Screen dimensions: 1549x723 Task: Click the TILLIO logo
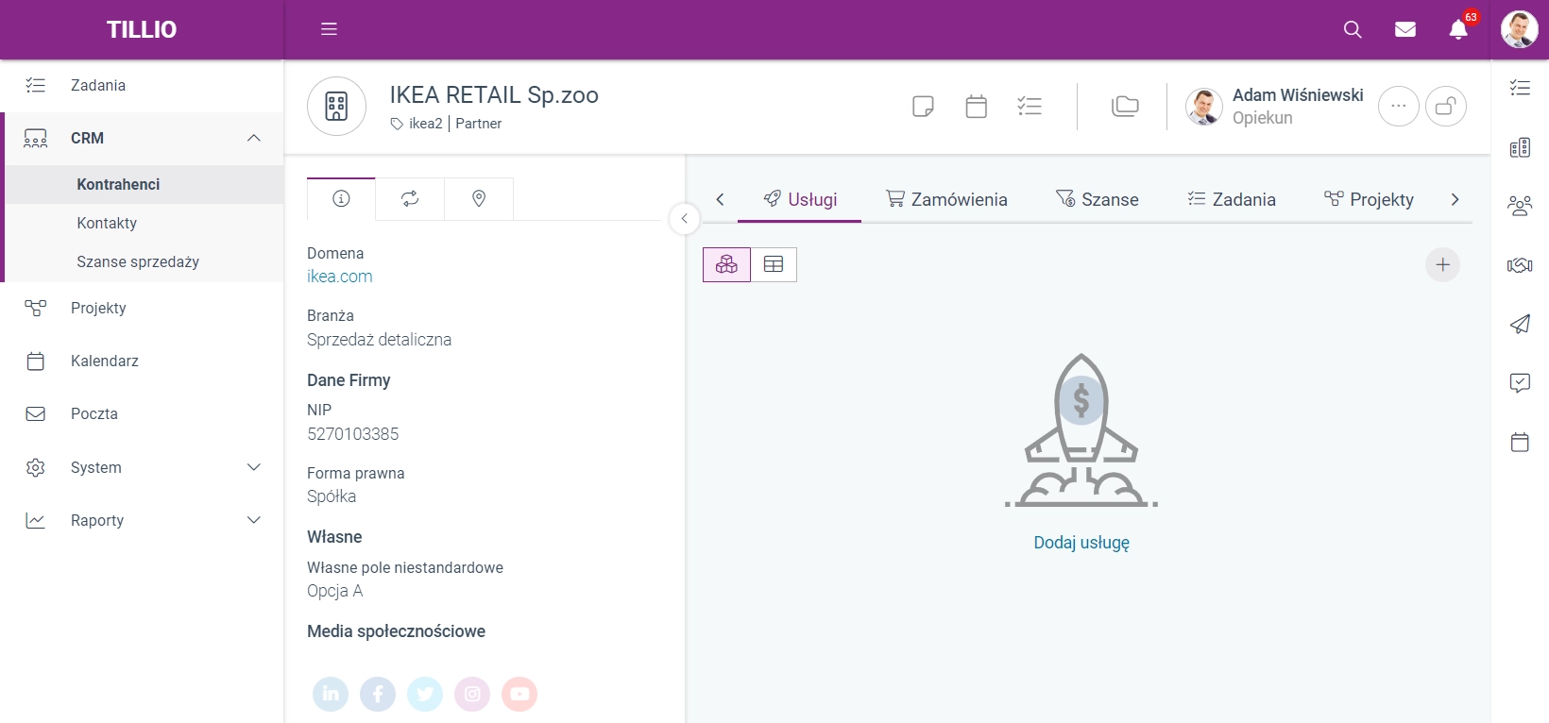pyautogui.click(x=142, y=29)
